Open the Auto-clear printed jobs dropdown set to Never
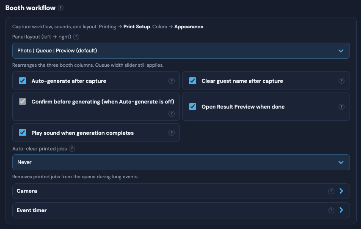361x229 pixels. pos(181,162)
